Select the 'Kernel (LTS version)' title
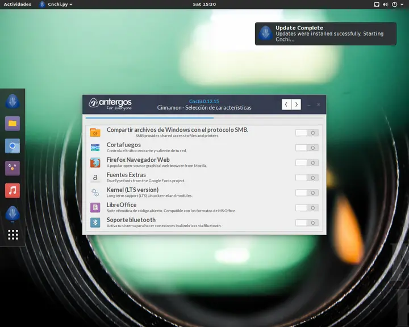This screenshot has width=409, height=327. click(x=132, y=190)
